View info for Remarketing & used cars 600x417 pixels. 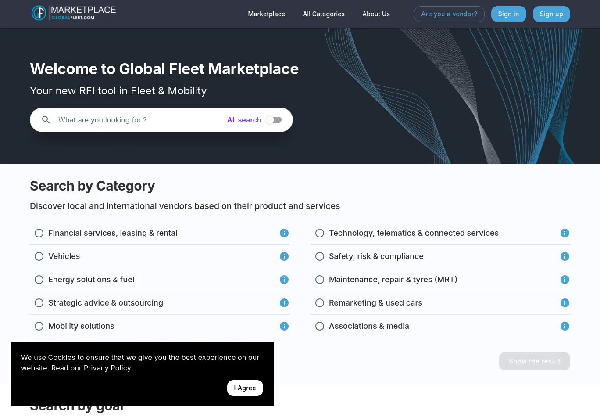[565, 303]
